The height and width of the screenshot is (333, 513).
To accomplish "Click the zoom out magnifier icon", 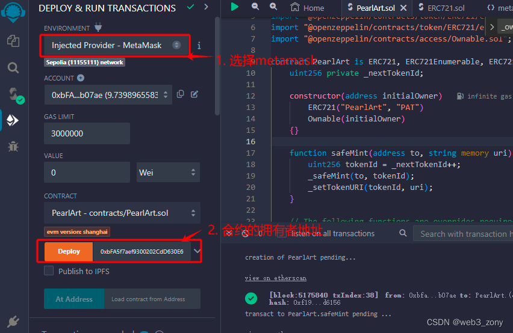I will (x=255, y=6).
